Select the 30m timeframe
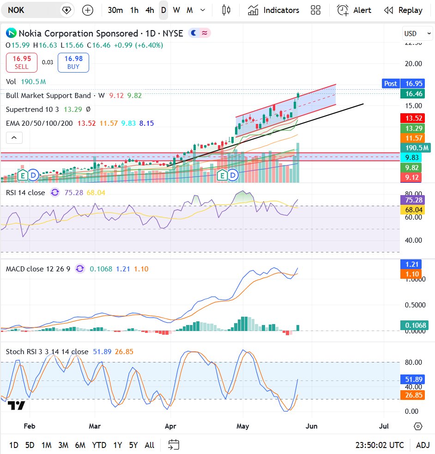Screen dimensions: 435x454 pos(115,11)
